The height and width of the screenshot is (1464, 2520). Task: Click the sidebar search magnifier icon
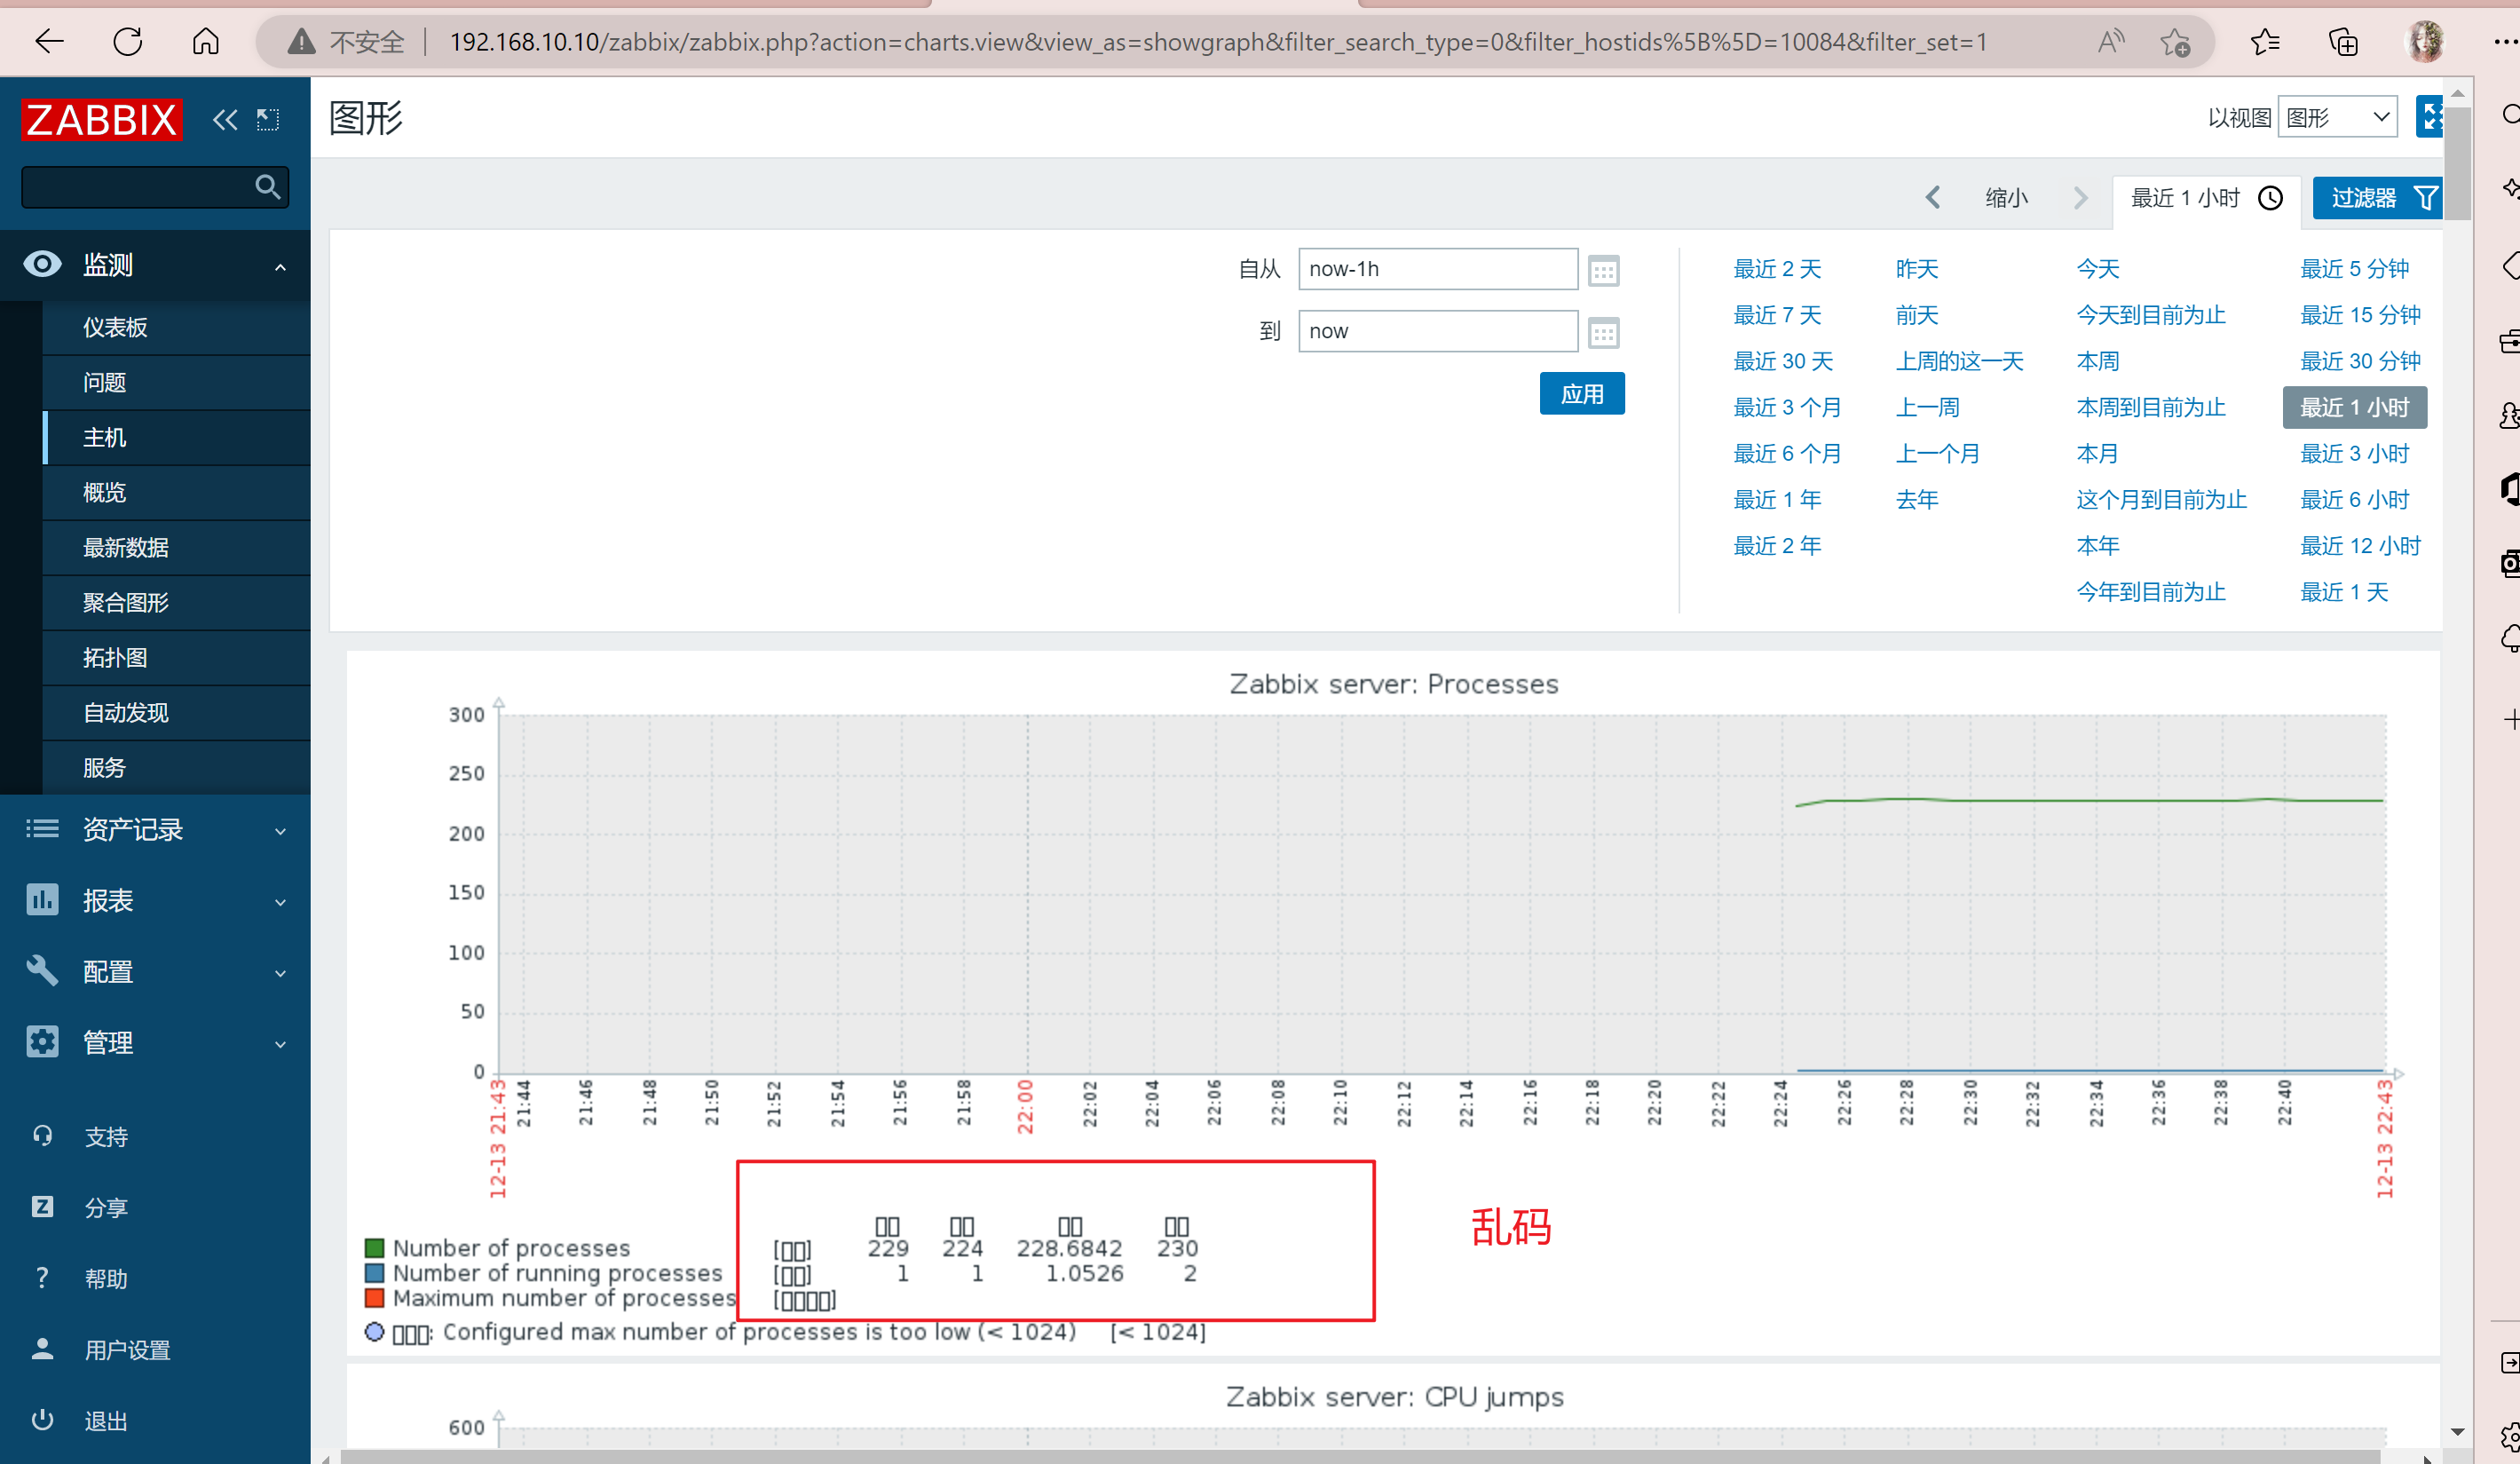click(x=267, y=187)
